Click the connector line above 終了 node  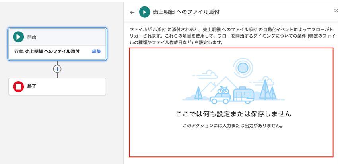click(57, 76)
